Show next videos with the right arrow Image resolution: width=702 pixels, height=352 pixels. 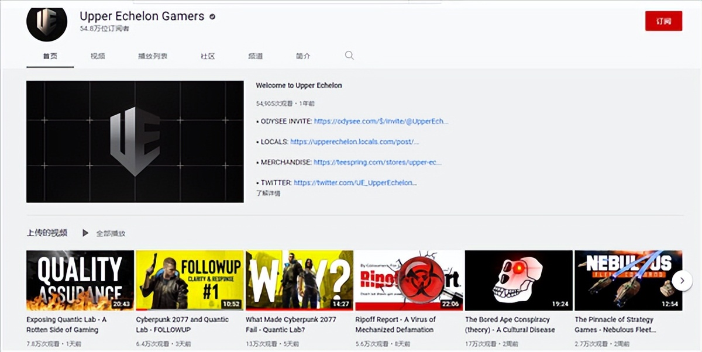pyautogui.click(x=682, y=280)
